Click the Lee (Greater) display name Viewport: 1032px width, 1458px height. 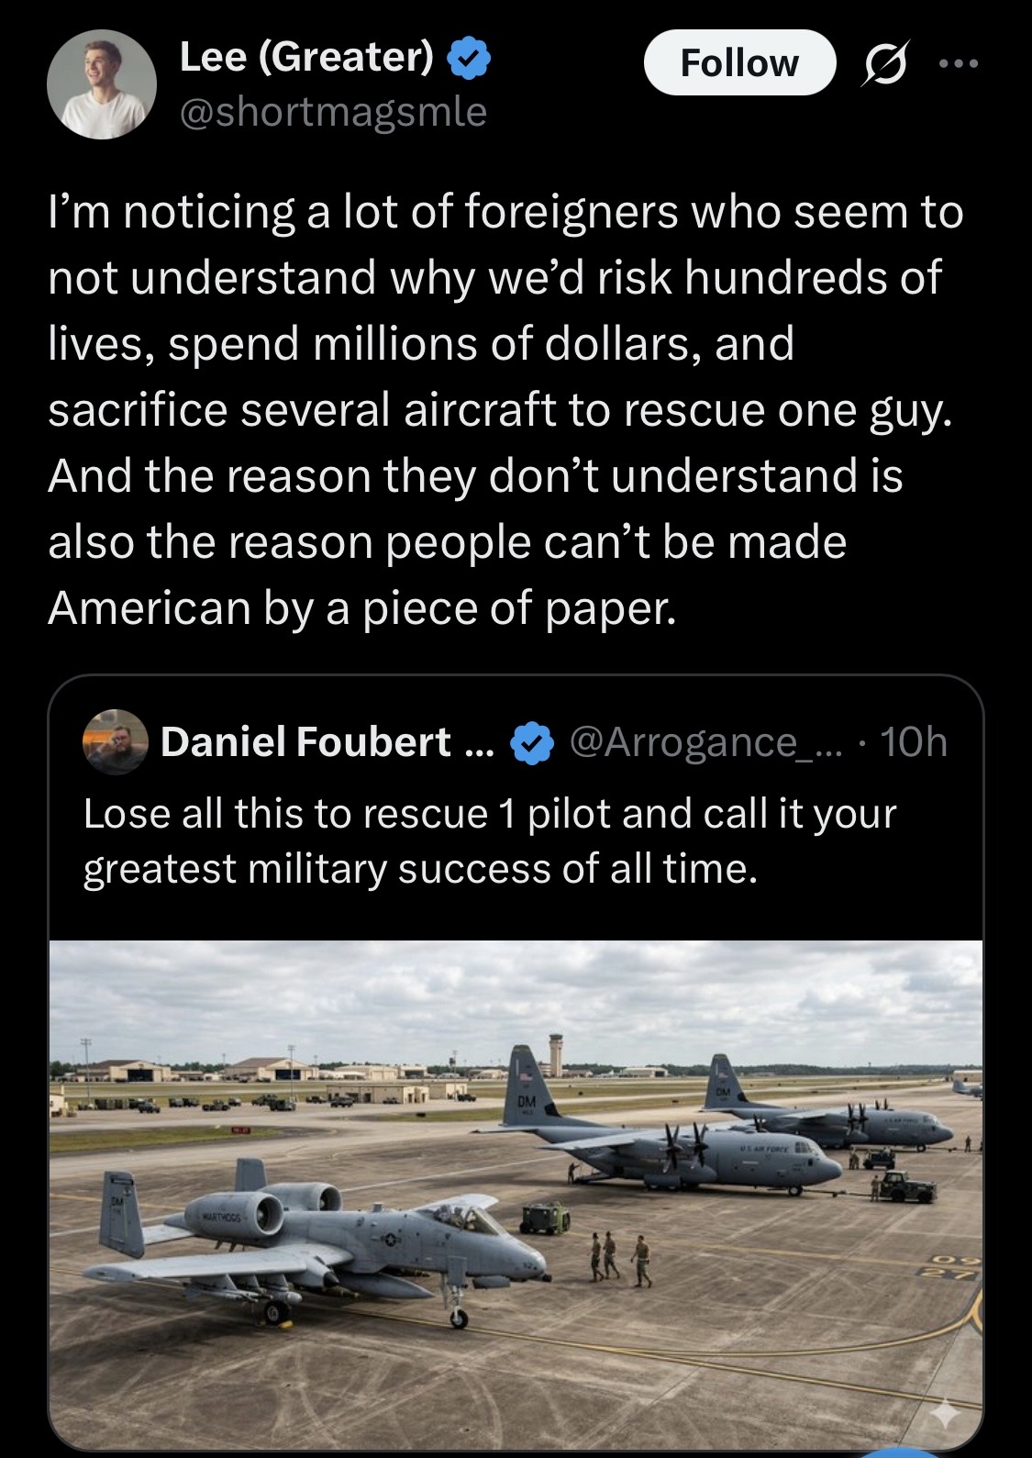point(305,57)
